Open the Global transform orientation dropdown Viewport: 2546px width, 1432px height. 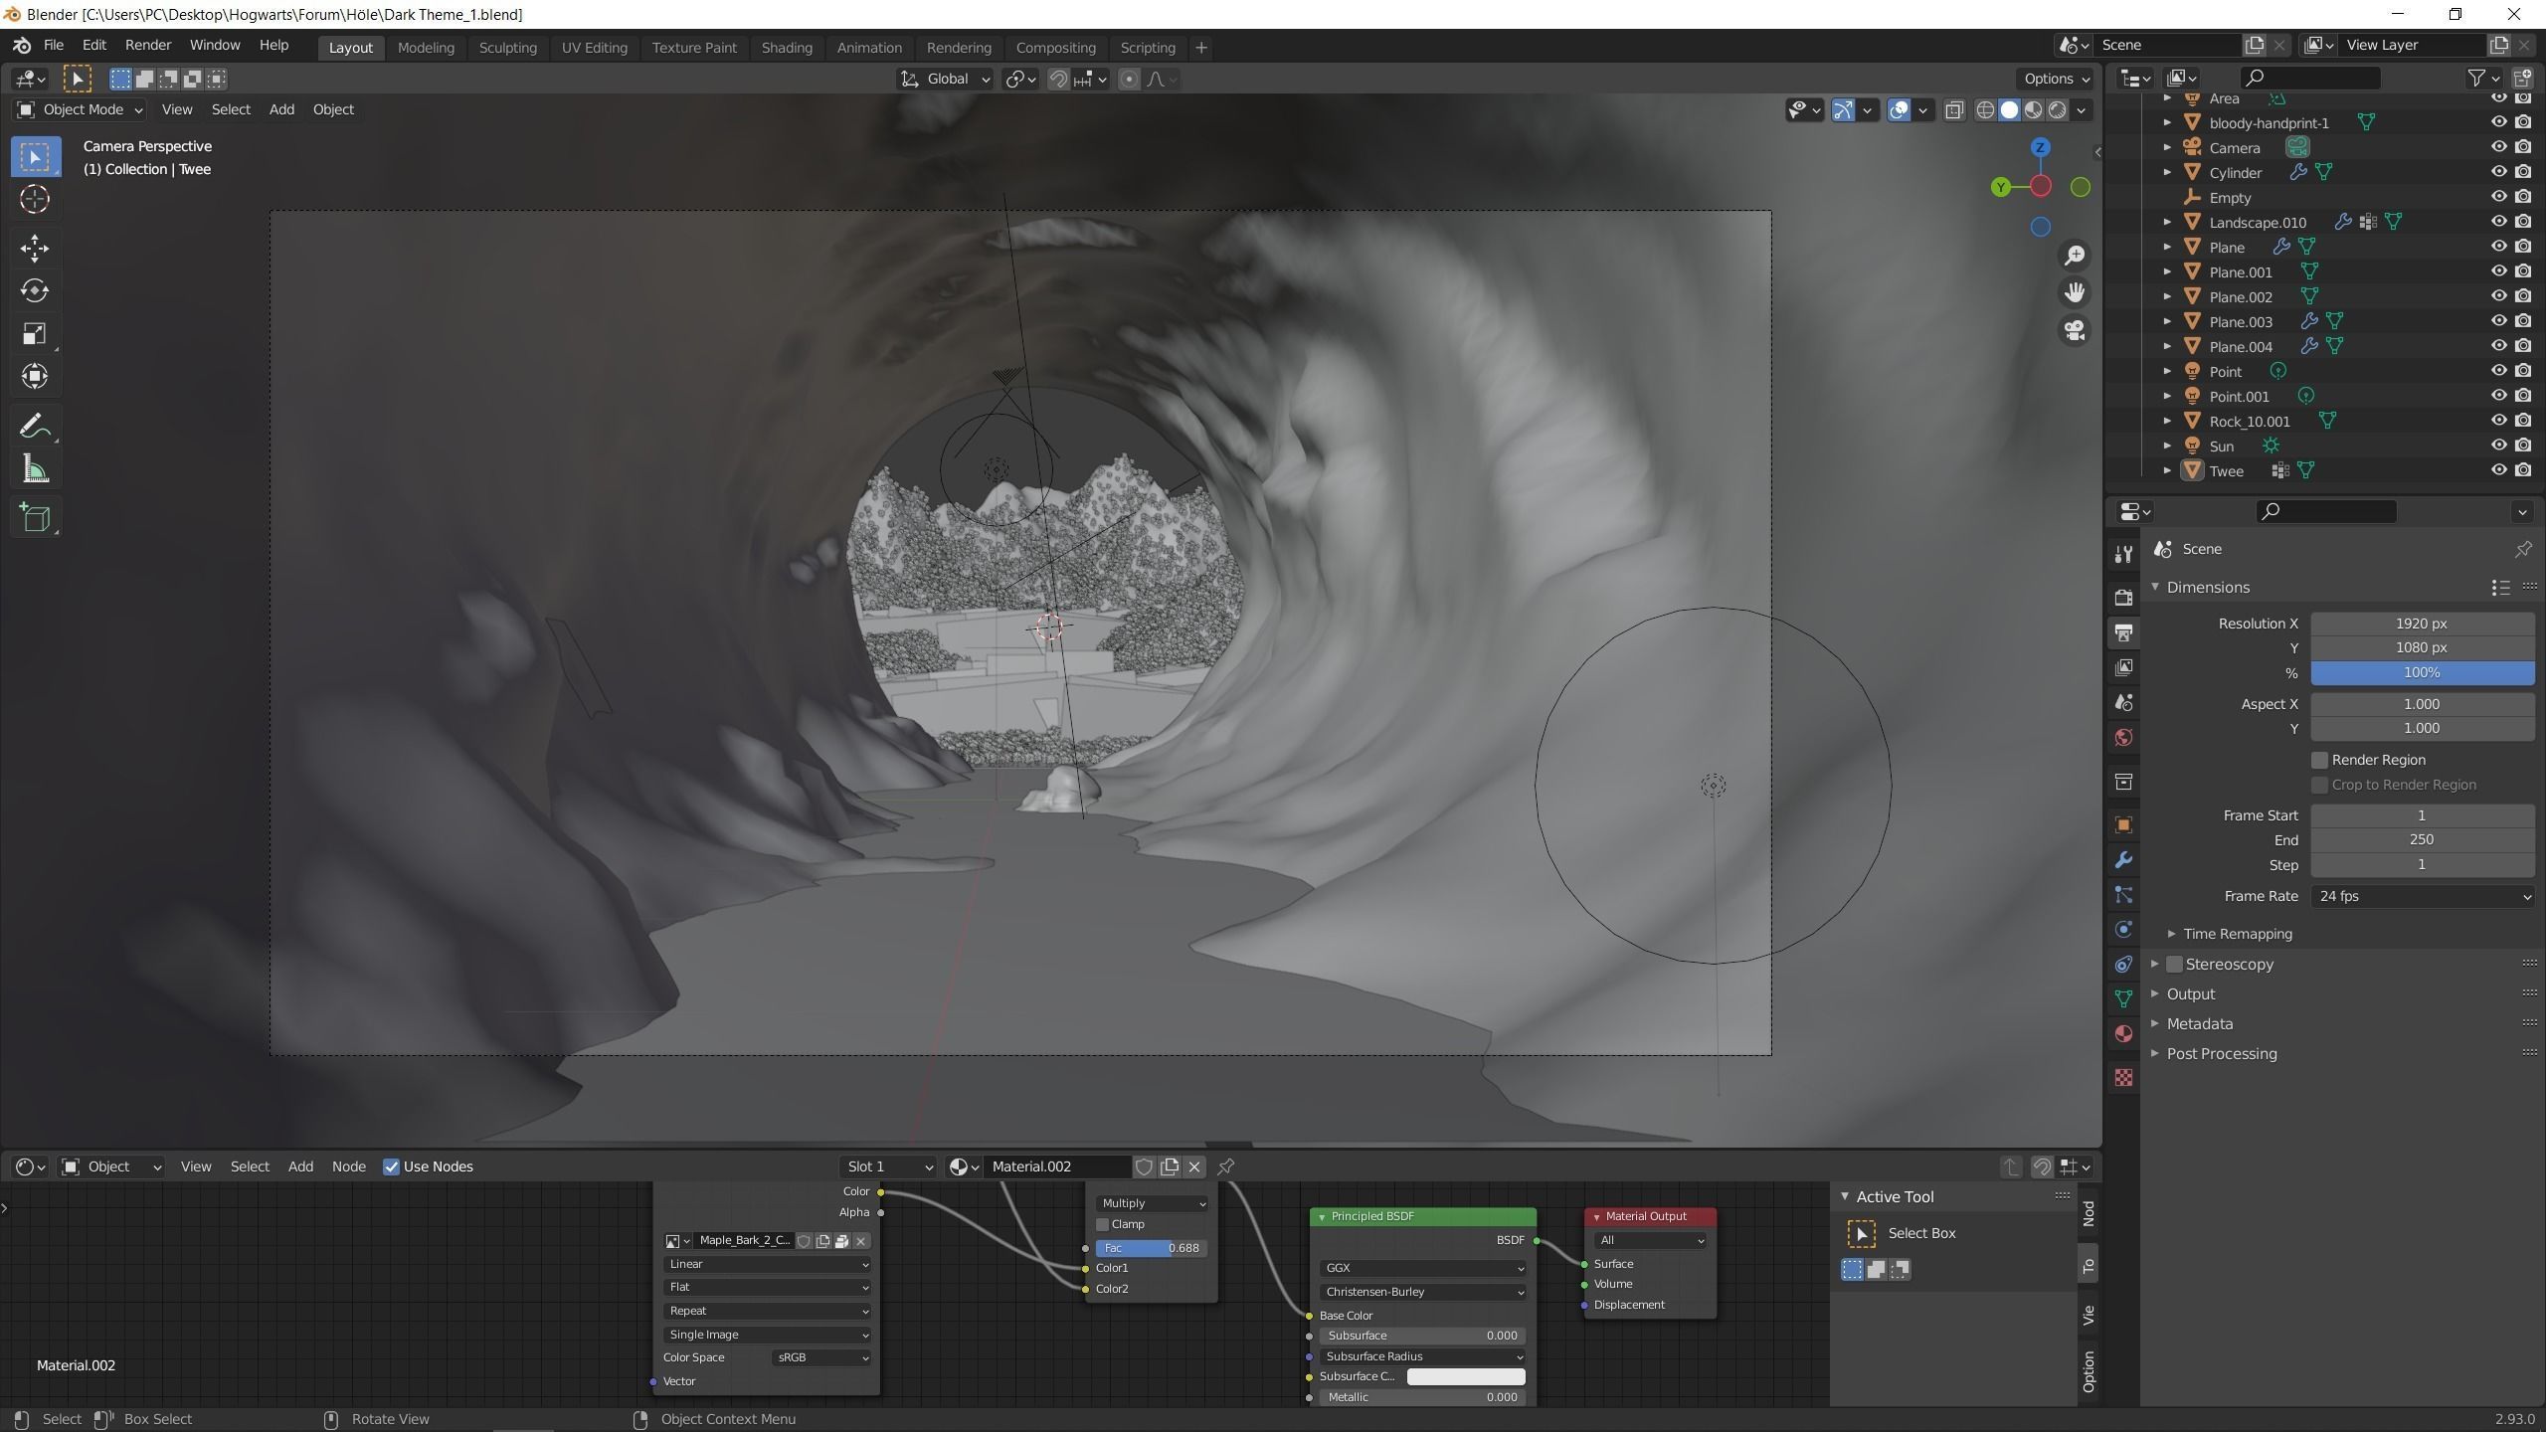946,79
